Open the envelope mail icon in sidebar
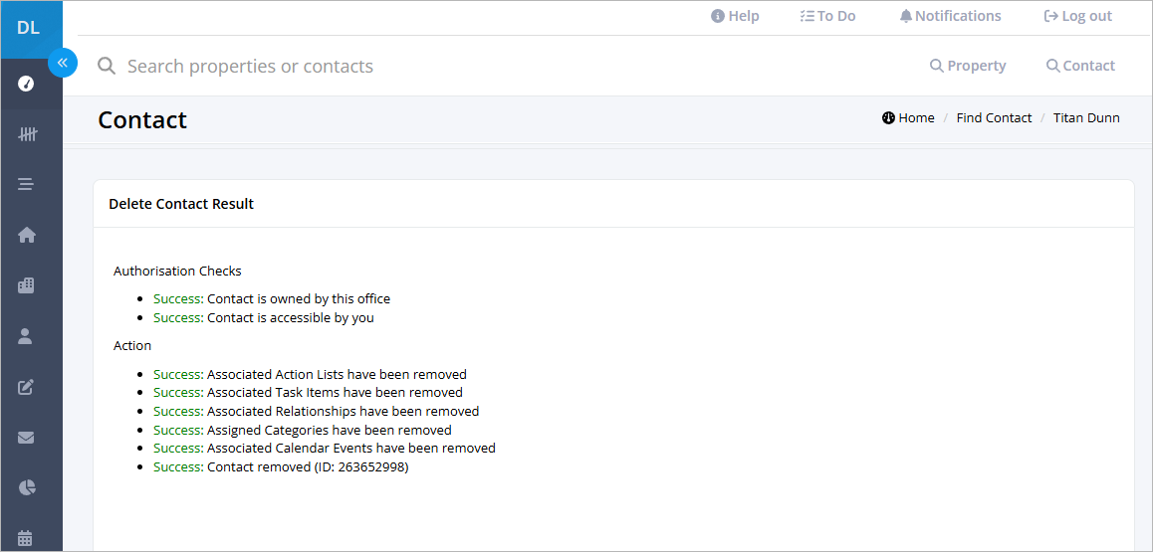 click(26, 438)
